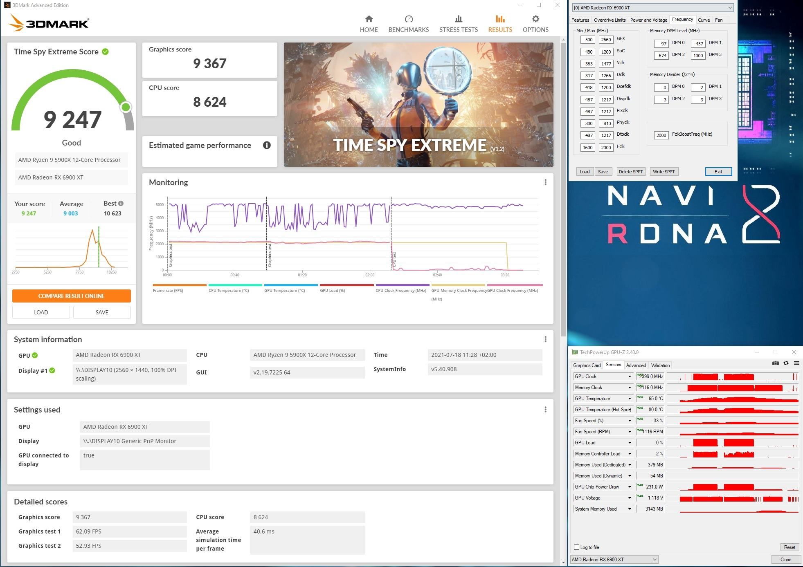The height and width of the screenshot is (567, 803).
Task: Click the LOAD button in 3DMark
Action: 41,312
